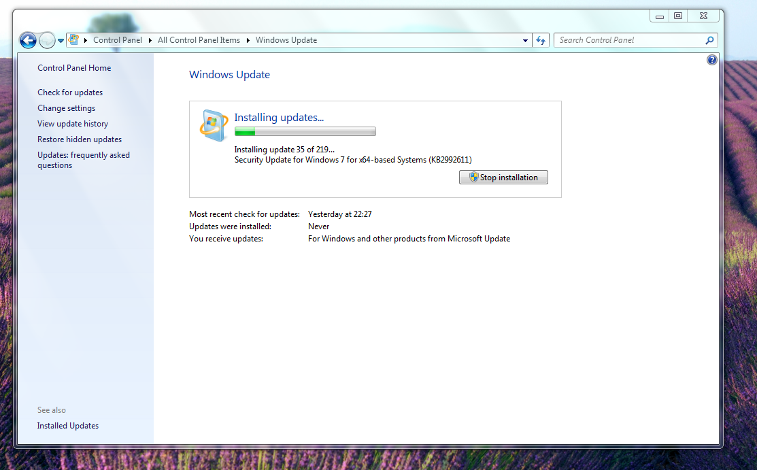This screenshot has height=470, width=757.
Task: Restore down the Windows Update window
Action: click(678, 16)
